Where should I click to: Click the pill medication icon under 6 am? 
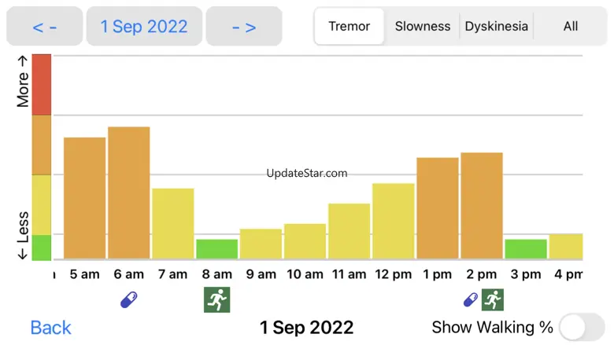coord(129,299)
